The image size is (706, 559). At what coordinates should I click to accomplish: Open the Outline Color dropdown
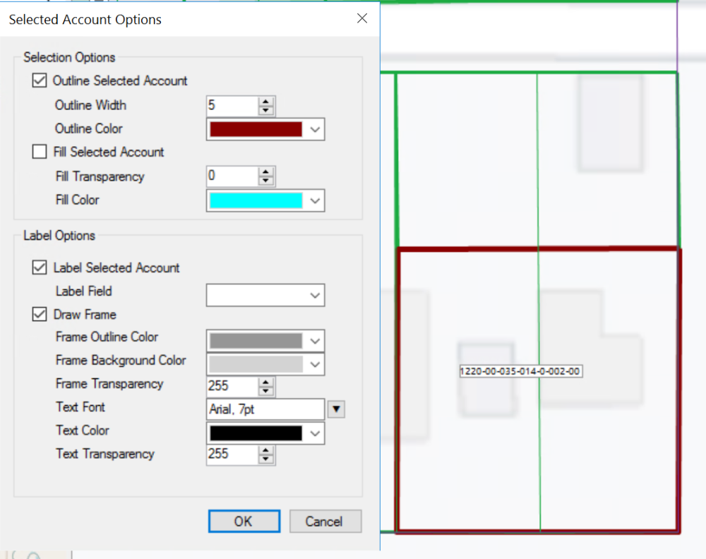click(315, 129)
